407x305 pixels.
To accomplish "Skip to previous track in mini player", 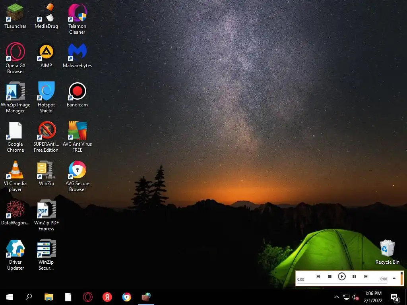I will [x=318, y=276].
